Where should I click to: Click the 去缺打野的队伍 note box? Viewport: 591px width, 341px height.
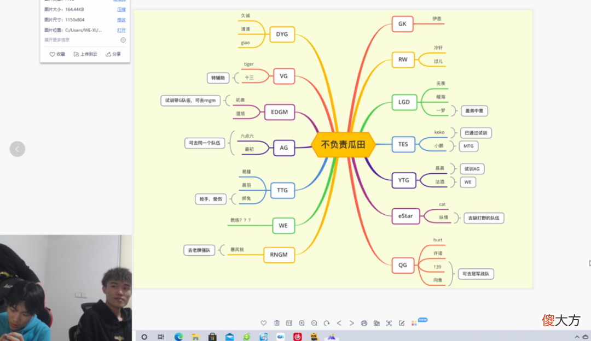(x=484, y=218)
